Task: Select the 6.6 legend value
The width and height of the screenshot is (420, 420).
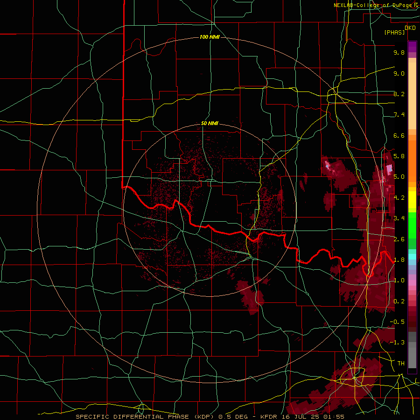Action: 399,135
